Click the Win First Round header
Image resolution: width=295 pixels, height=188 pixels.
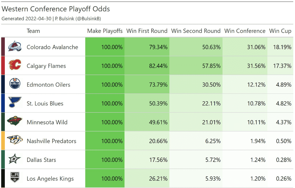(147, 31)
